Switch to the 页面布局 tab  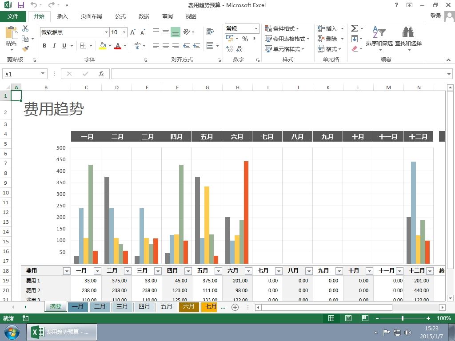(x=92, y=16)
